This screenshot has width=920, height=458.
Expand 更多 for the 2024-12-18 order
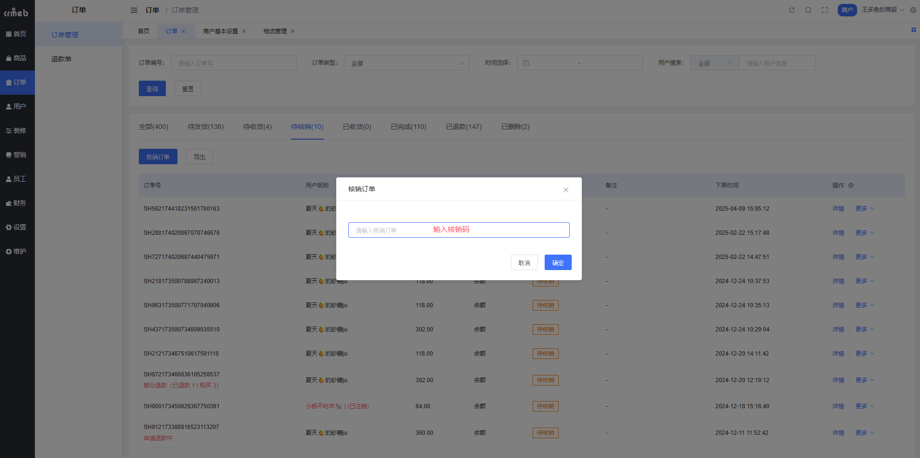[864, 406]
